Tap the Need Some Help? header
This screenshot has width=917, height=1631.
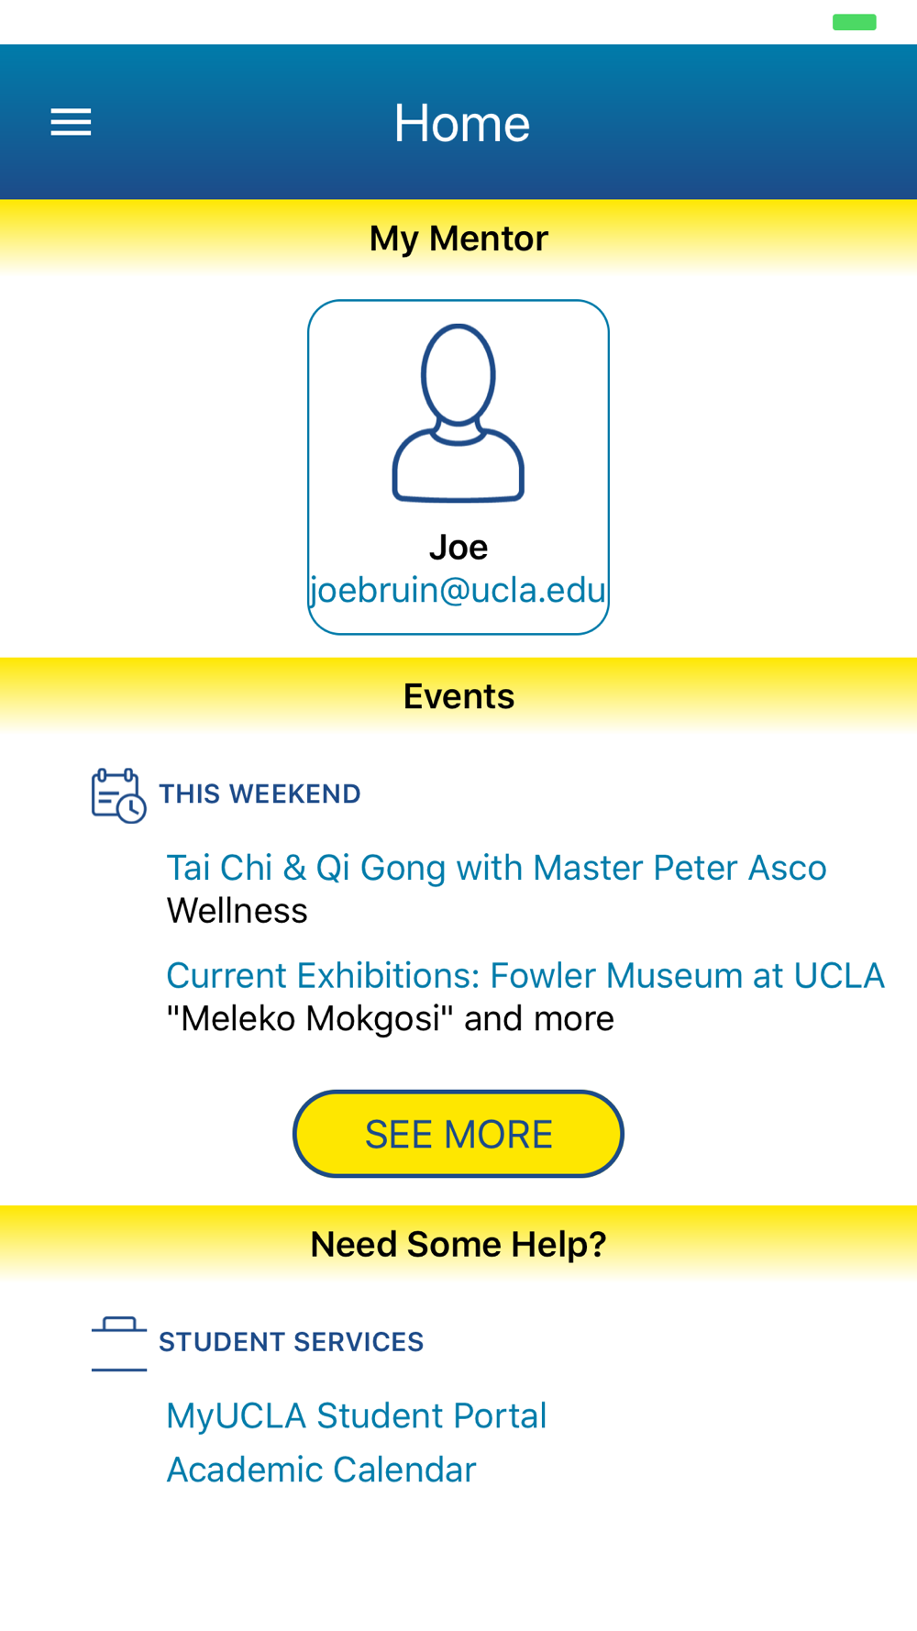[x=458, y=1244]
